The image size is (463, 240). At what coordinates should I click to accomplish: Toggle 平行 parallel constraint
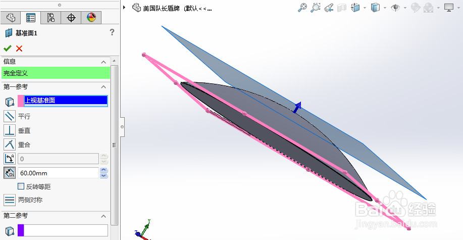(x=10, y=116)
